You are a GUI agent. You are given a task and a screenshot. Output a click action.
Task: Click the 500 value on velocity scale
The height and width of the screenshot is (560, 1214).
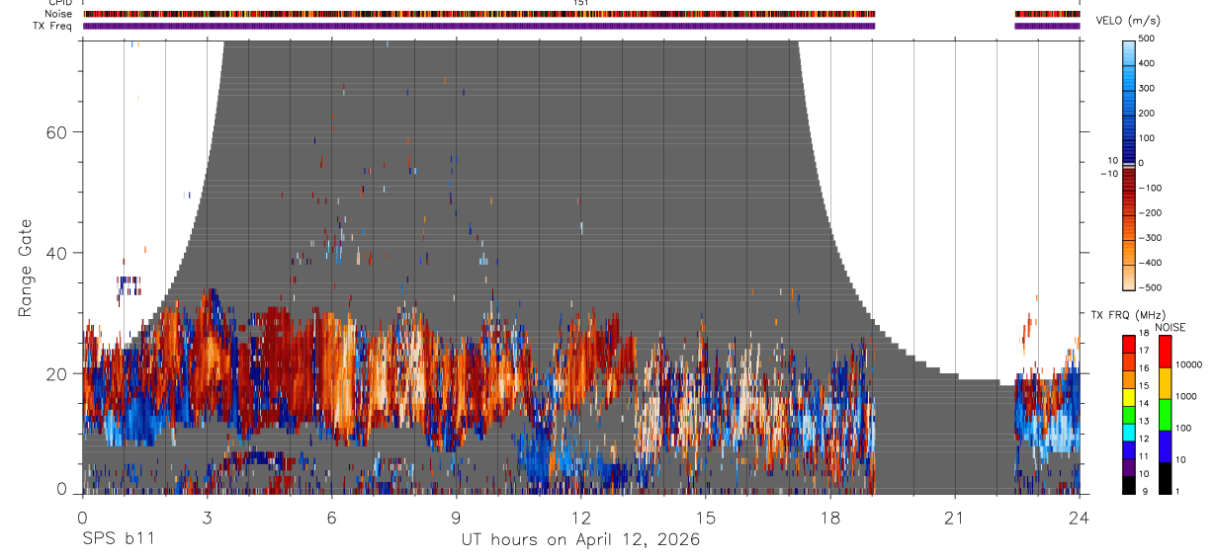[1147, 39]
